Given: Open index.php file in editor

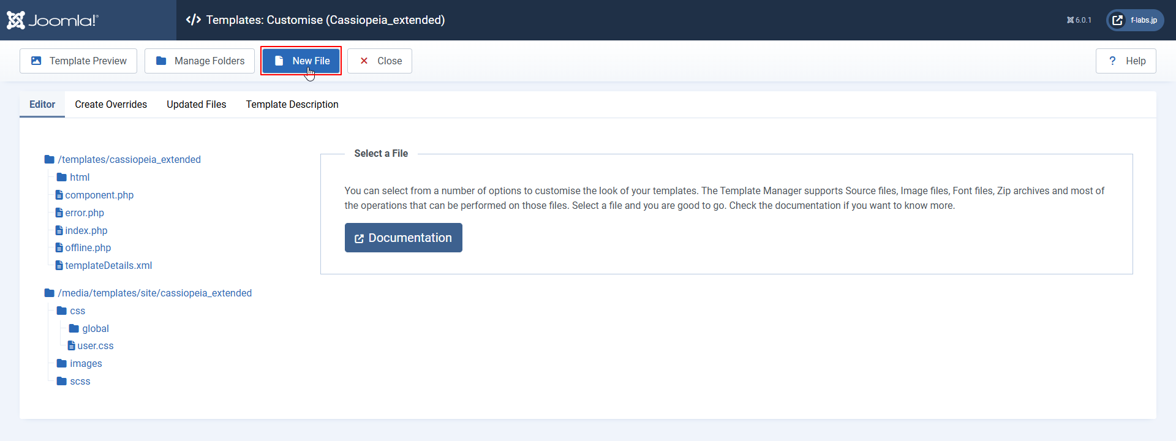Looking at the screenshot, I should 86,231.
